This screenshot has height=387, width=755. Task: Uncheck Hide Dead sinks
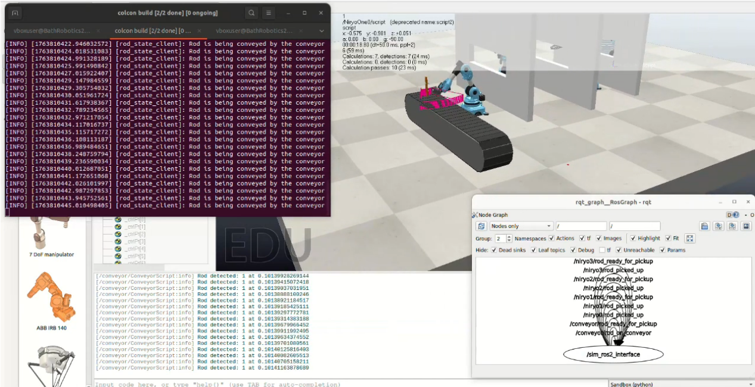click(x=494, y=250)
